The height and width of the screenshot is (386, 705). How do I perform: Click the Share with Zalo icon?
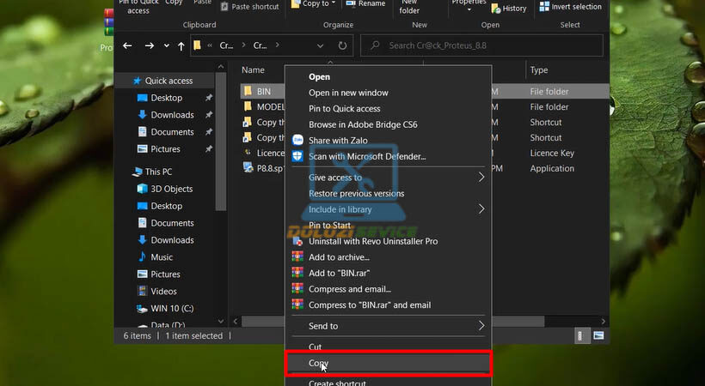click(297, 140)
